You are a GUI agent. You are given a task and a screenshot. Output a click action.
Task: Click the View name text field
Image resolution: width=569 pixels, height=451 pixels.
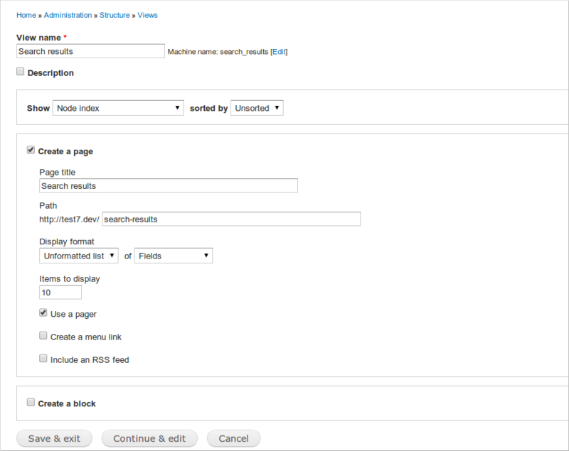(x=90, y=51)
